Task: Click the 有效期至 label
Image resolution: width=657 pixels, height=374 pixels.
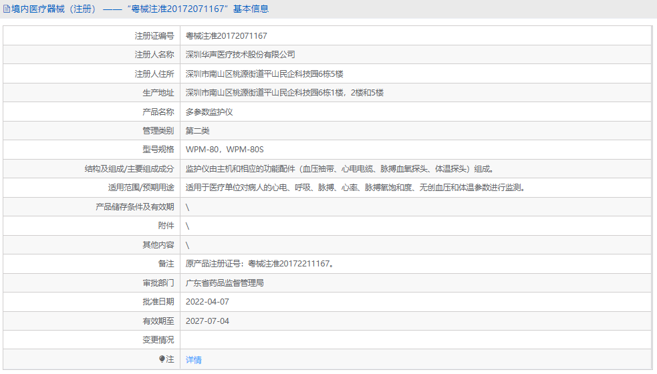Action: click(158, 321)
